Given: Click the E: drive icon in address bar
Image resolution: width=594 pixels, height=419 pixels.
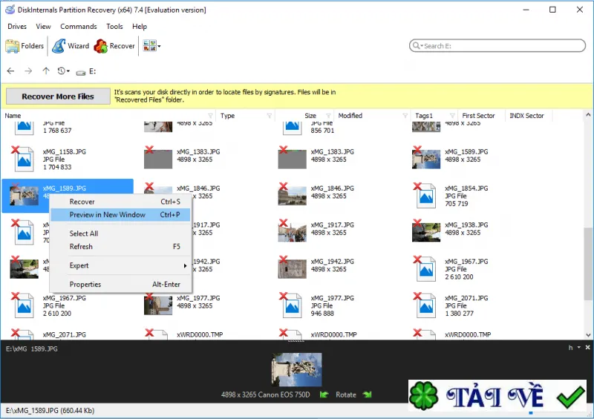Looking at the screenshot, I should click(80, 72).
